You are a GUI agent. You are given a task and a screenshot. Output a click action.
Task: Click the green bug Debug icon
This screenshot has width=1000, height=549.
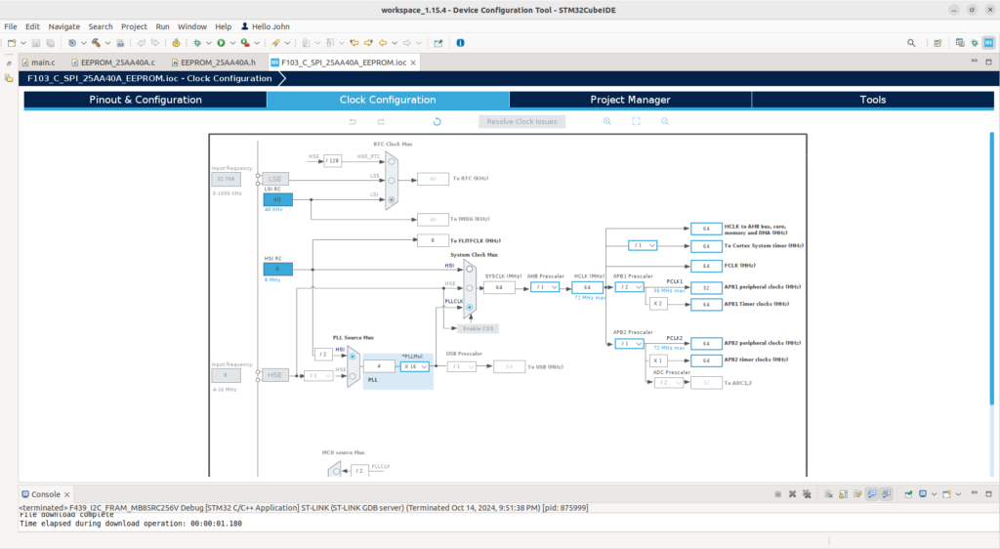197,43
